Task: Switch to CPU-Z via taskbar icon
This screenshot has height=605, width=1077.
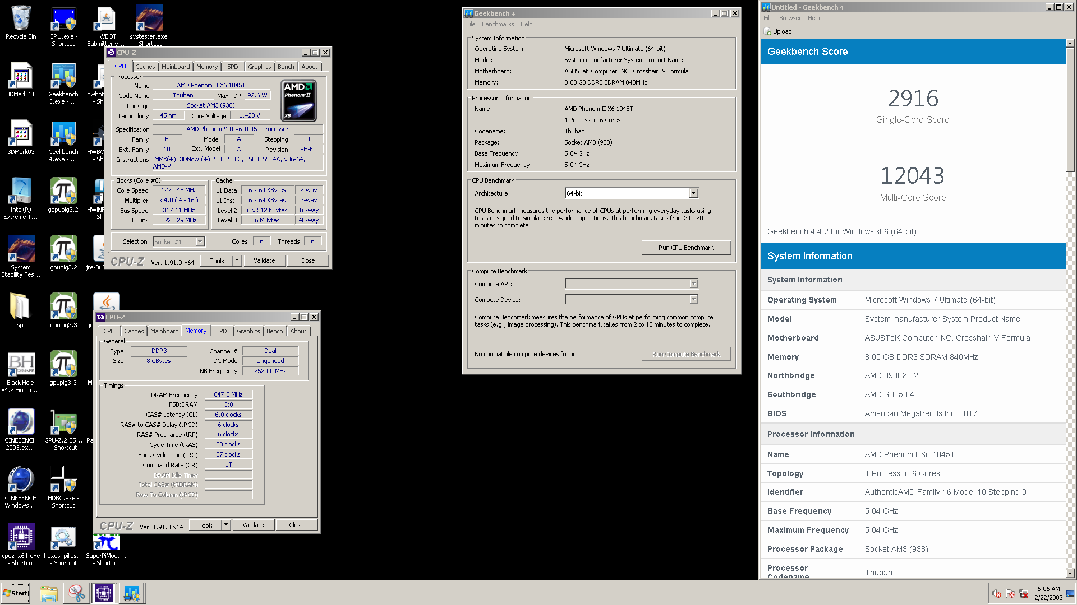Action: click(104, 593)
